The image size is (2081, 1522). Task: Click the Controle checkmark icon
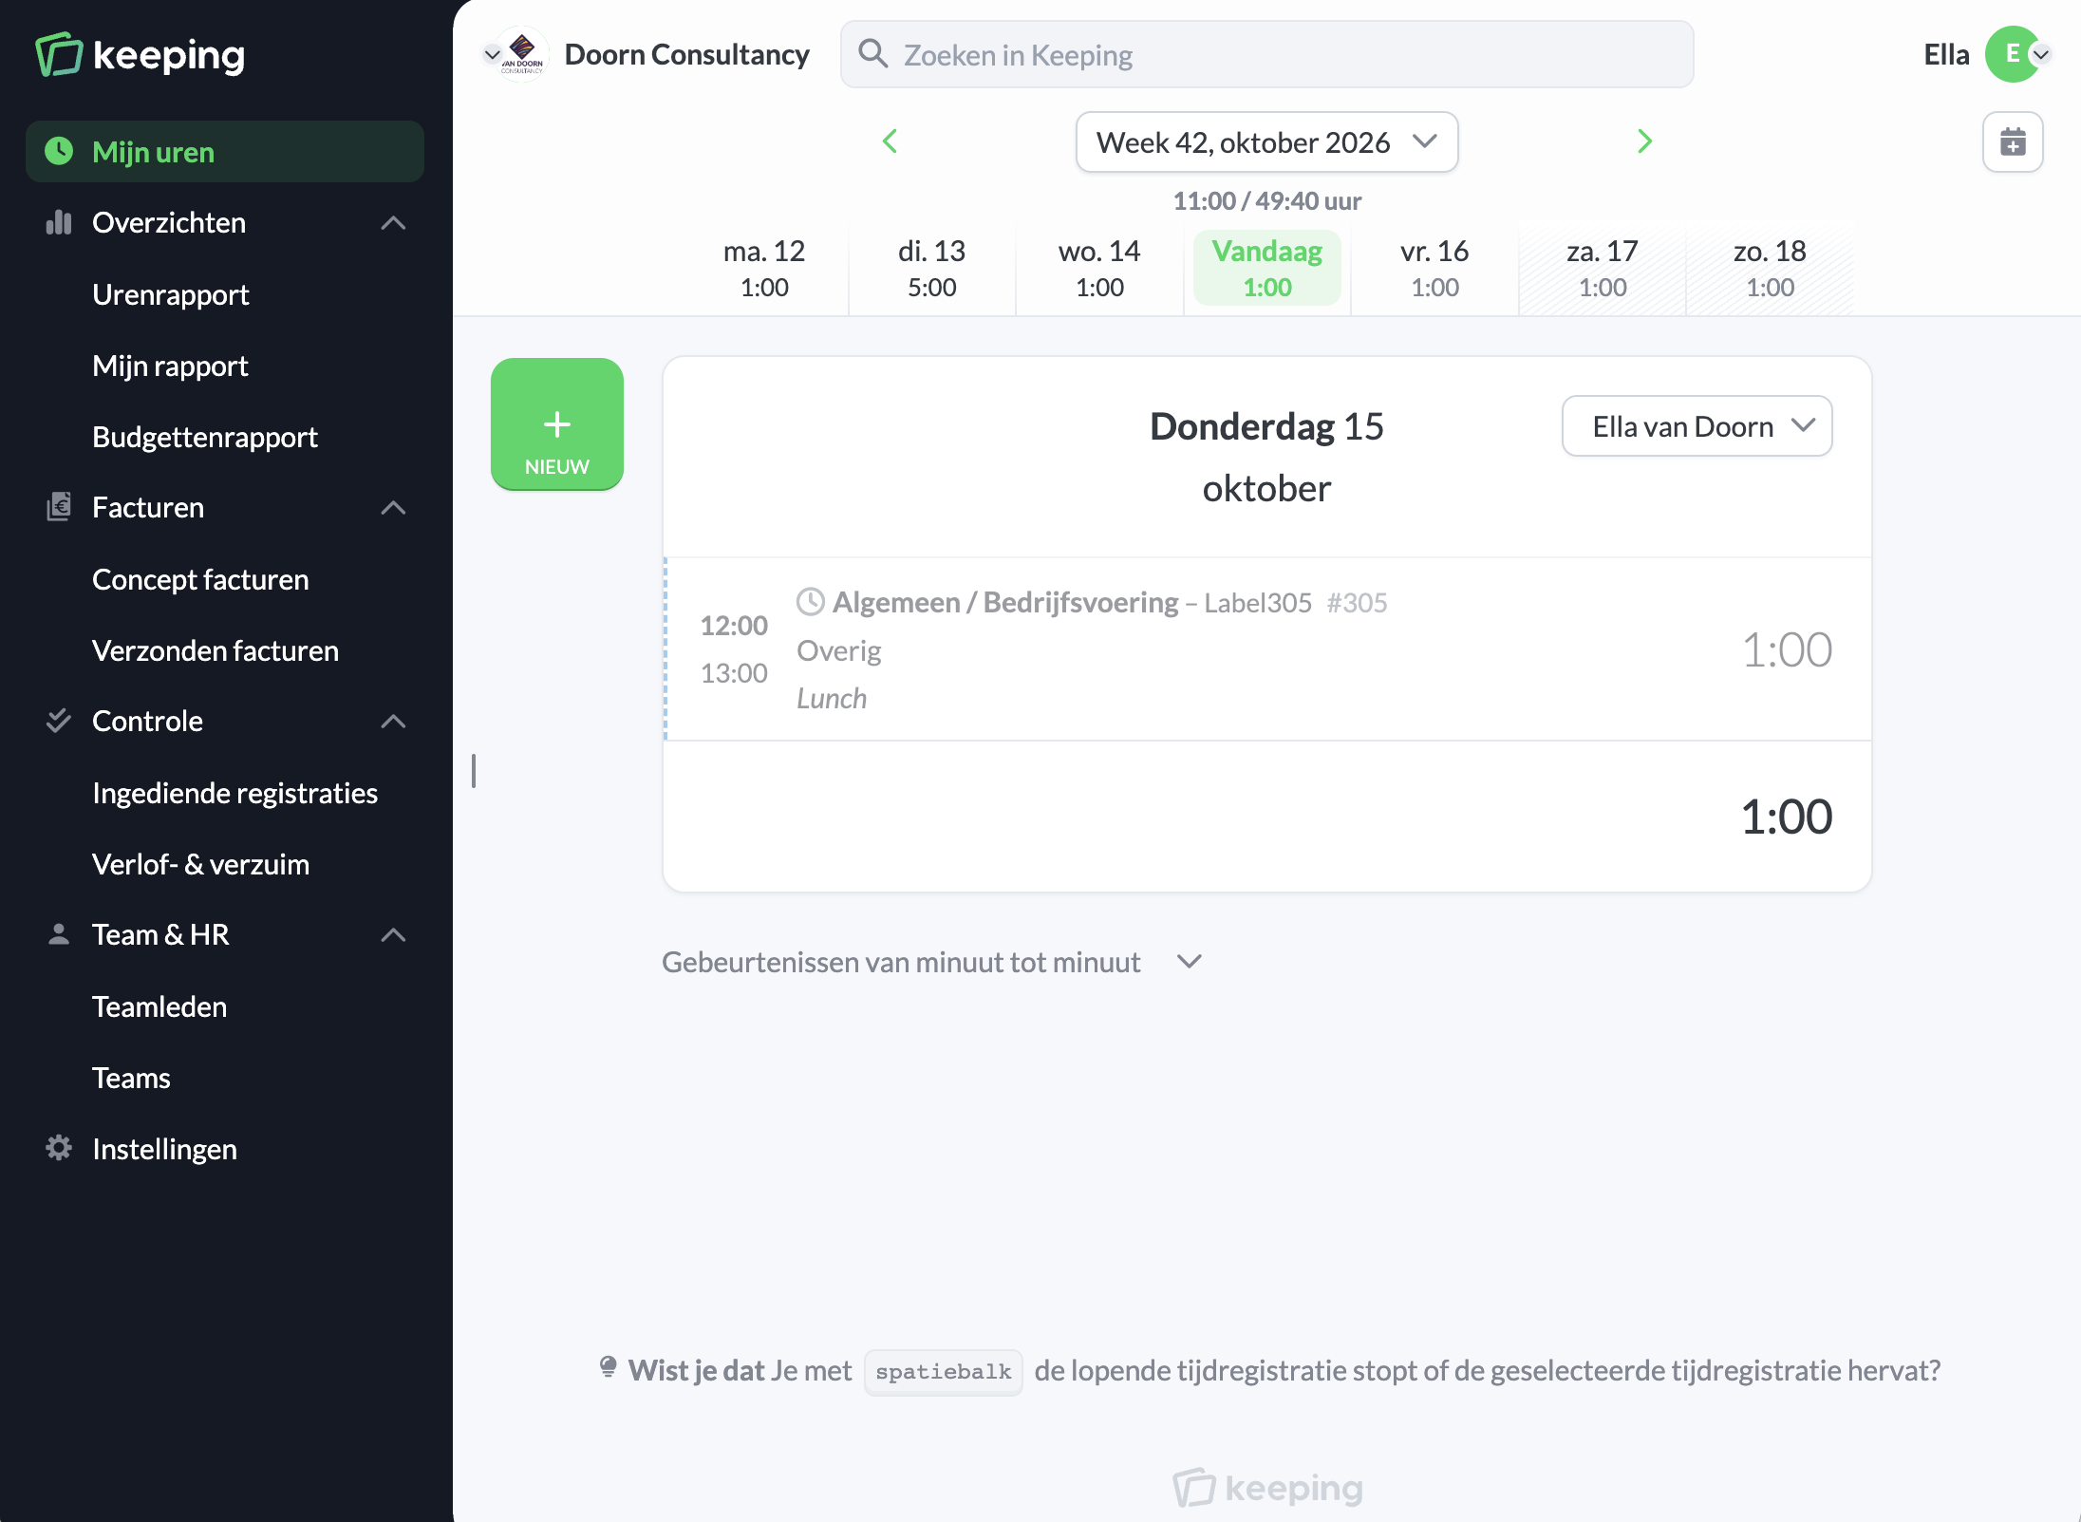pyautogui.click(x=59, y=721)
